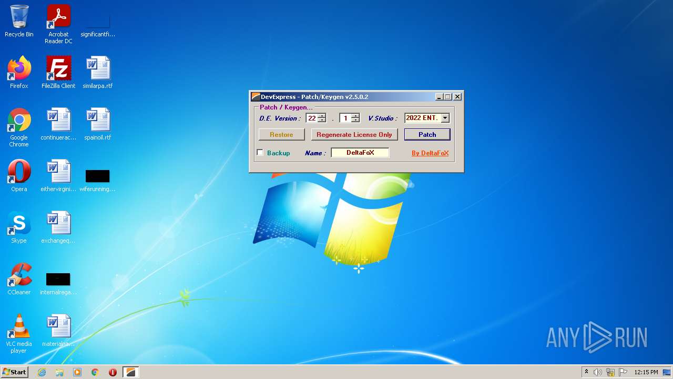Image resolution: width=673 pixels, height=379 pixels.
Task: Close the DevExpress Patch/Keygen window
Action: [x=457, y=97]
